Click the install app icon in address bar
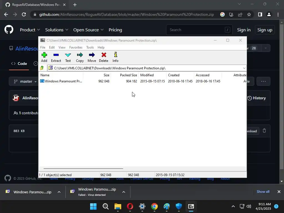The image size is (284, 213). pyautogui.click(x=231, y=14)
